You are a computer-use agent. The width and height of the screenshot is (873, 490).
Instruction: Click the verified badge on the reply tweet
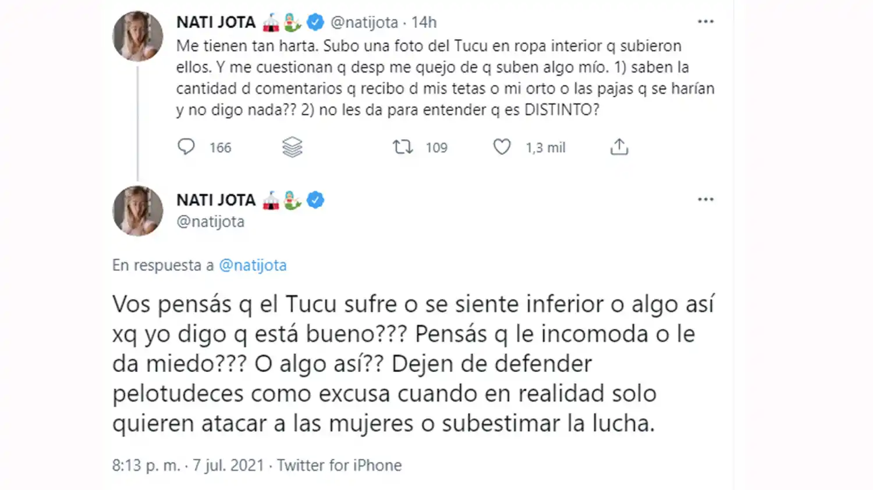click(315, 199)
